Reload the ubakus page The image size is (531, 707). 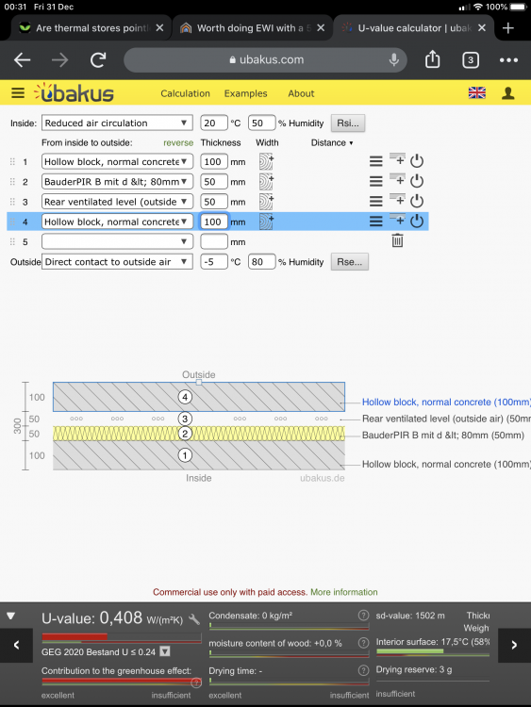click(x=98, y=59)
